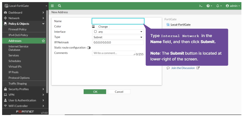This screenshot has height=118, width=243.
Task: Click the Cancel button
Action: (x=119, y=92)
